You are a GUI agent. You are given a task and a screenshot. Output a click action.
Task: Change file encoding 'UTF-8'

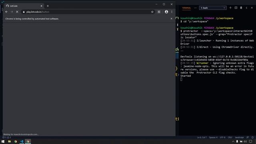tap(222, 137)
